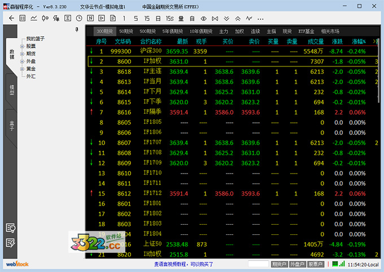The image size is (384, 272).
Task: Switch to the 模型 side tab
Action: tap(12, 90)
